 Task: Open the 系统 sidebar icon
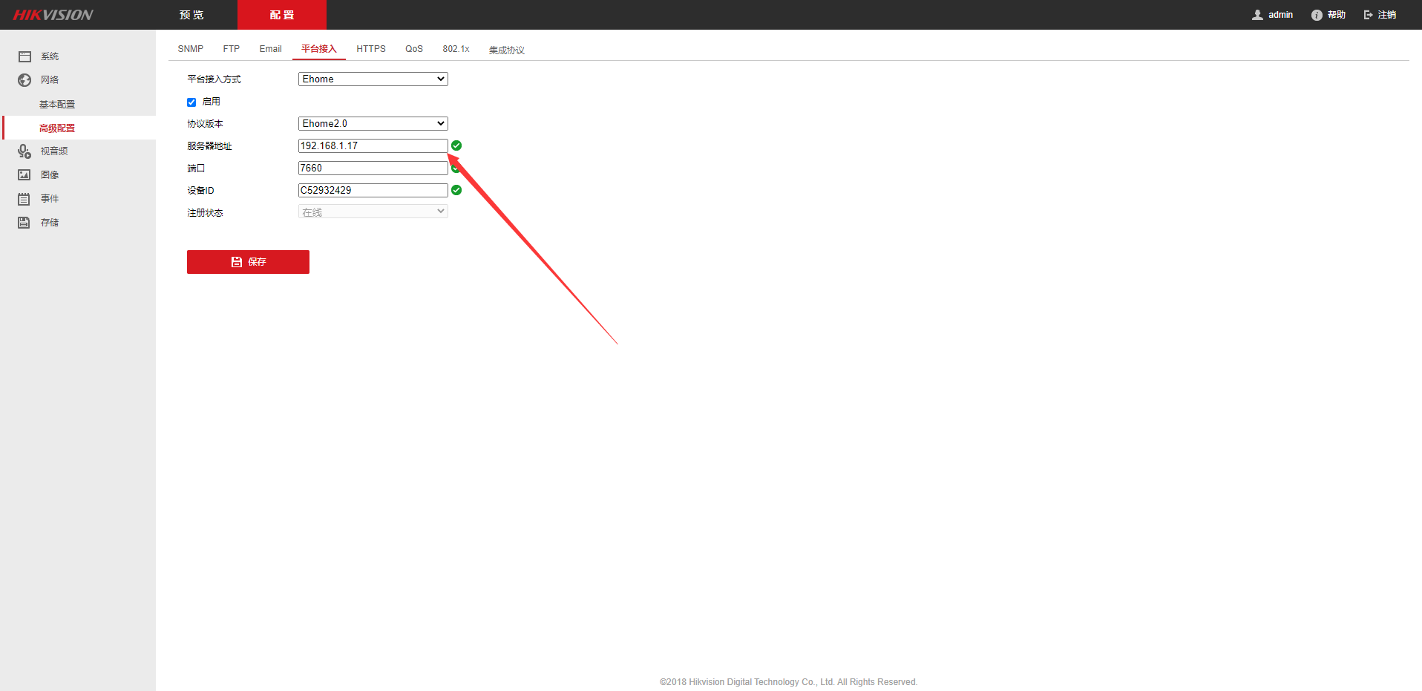click(x=24, y=56)
